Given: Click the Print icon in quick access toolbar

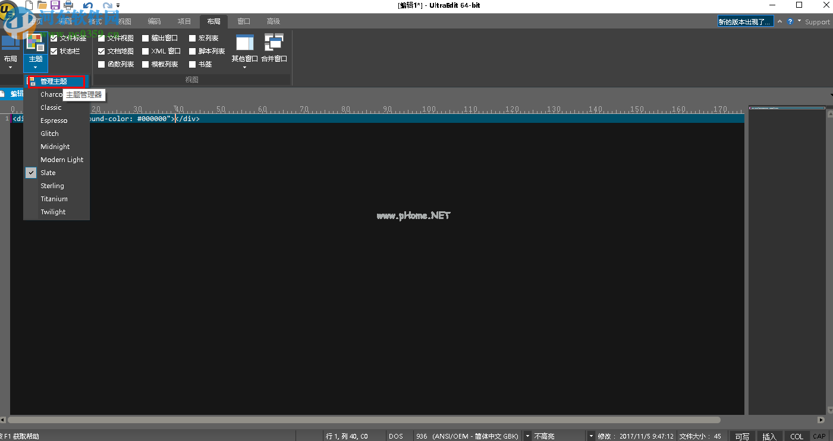Looking at the screenshot, I should point(68,5).
